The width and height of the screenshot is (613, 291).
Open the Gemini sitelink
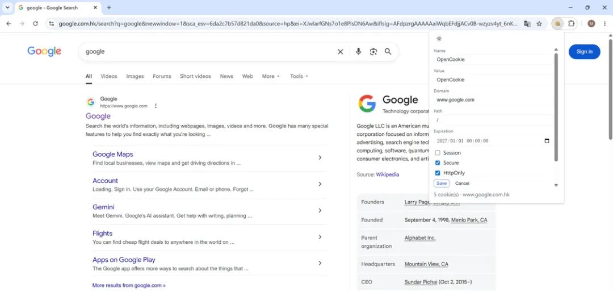click(x=103, y=207)
